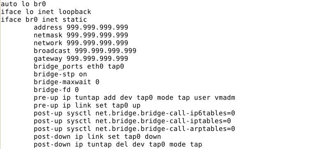Viewport: 322px width, 149px height.
Task: Click the bridge-maxwait 0 line
Action: coord(67,82)
